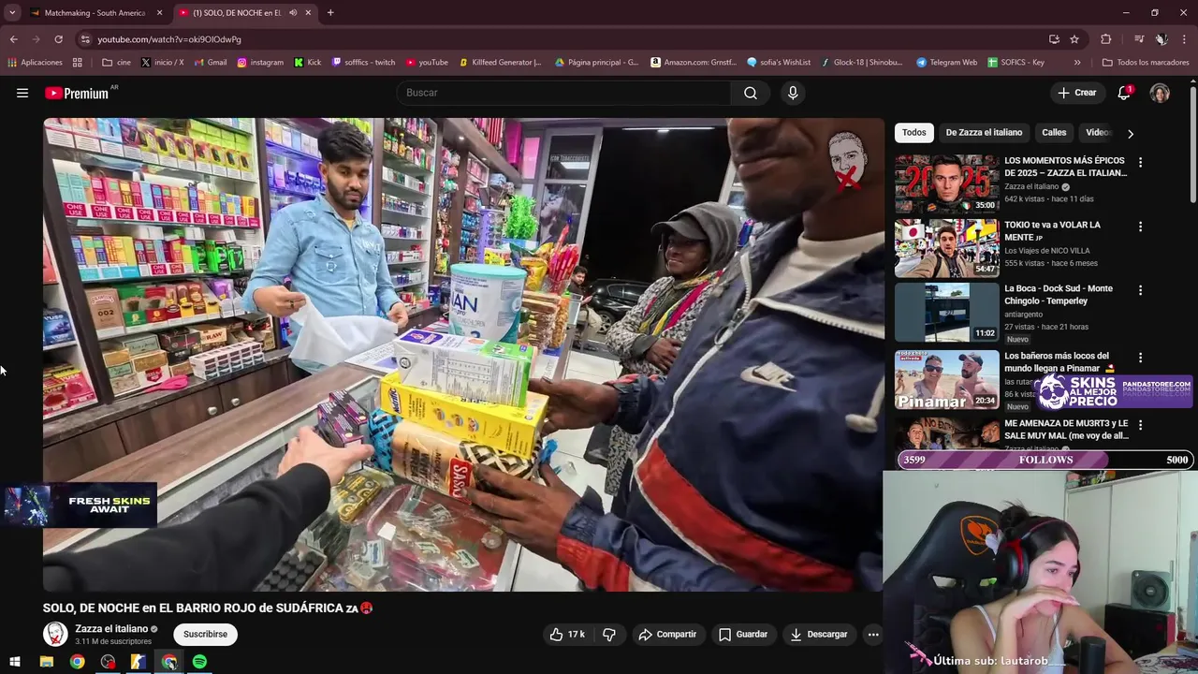This screenshot has height=674, width=1198.
Task: Open the account avatar menu
Action: [1160, 93]
